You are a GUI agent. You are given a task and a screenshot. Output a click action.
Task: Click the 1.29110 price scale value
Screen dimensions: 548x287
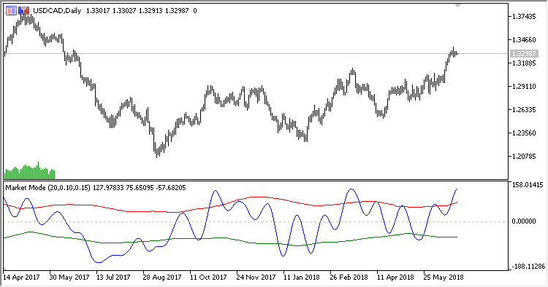(524, 87)
